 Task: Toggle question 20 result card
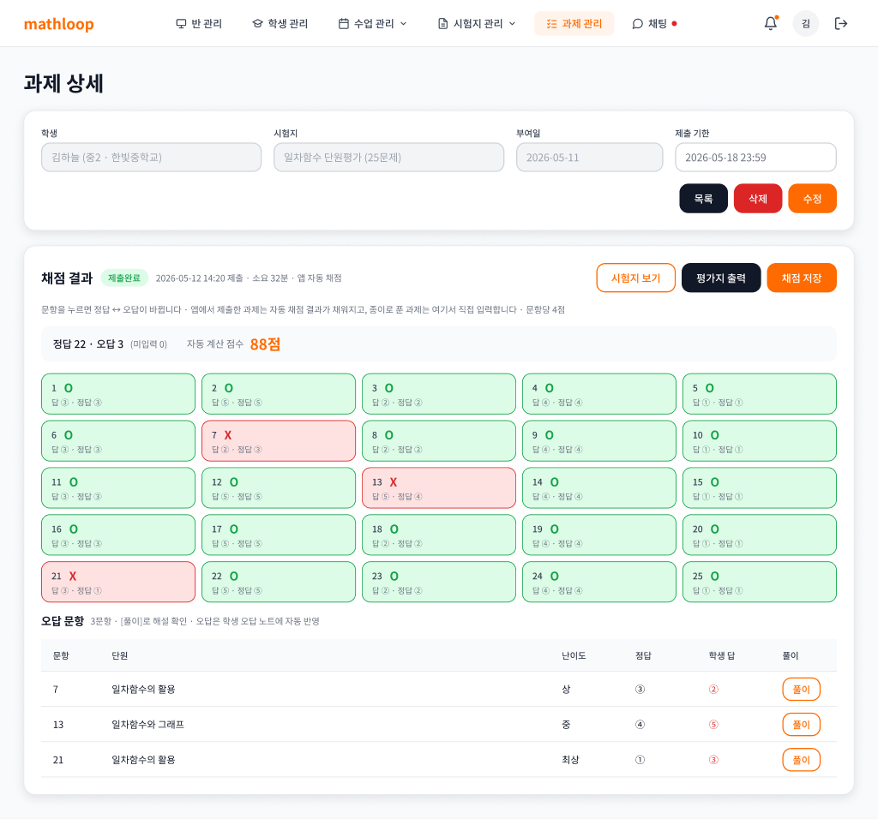pyautogui.click(x=760, y=535)
